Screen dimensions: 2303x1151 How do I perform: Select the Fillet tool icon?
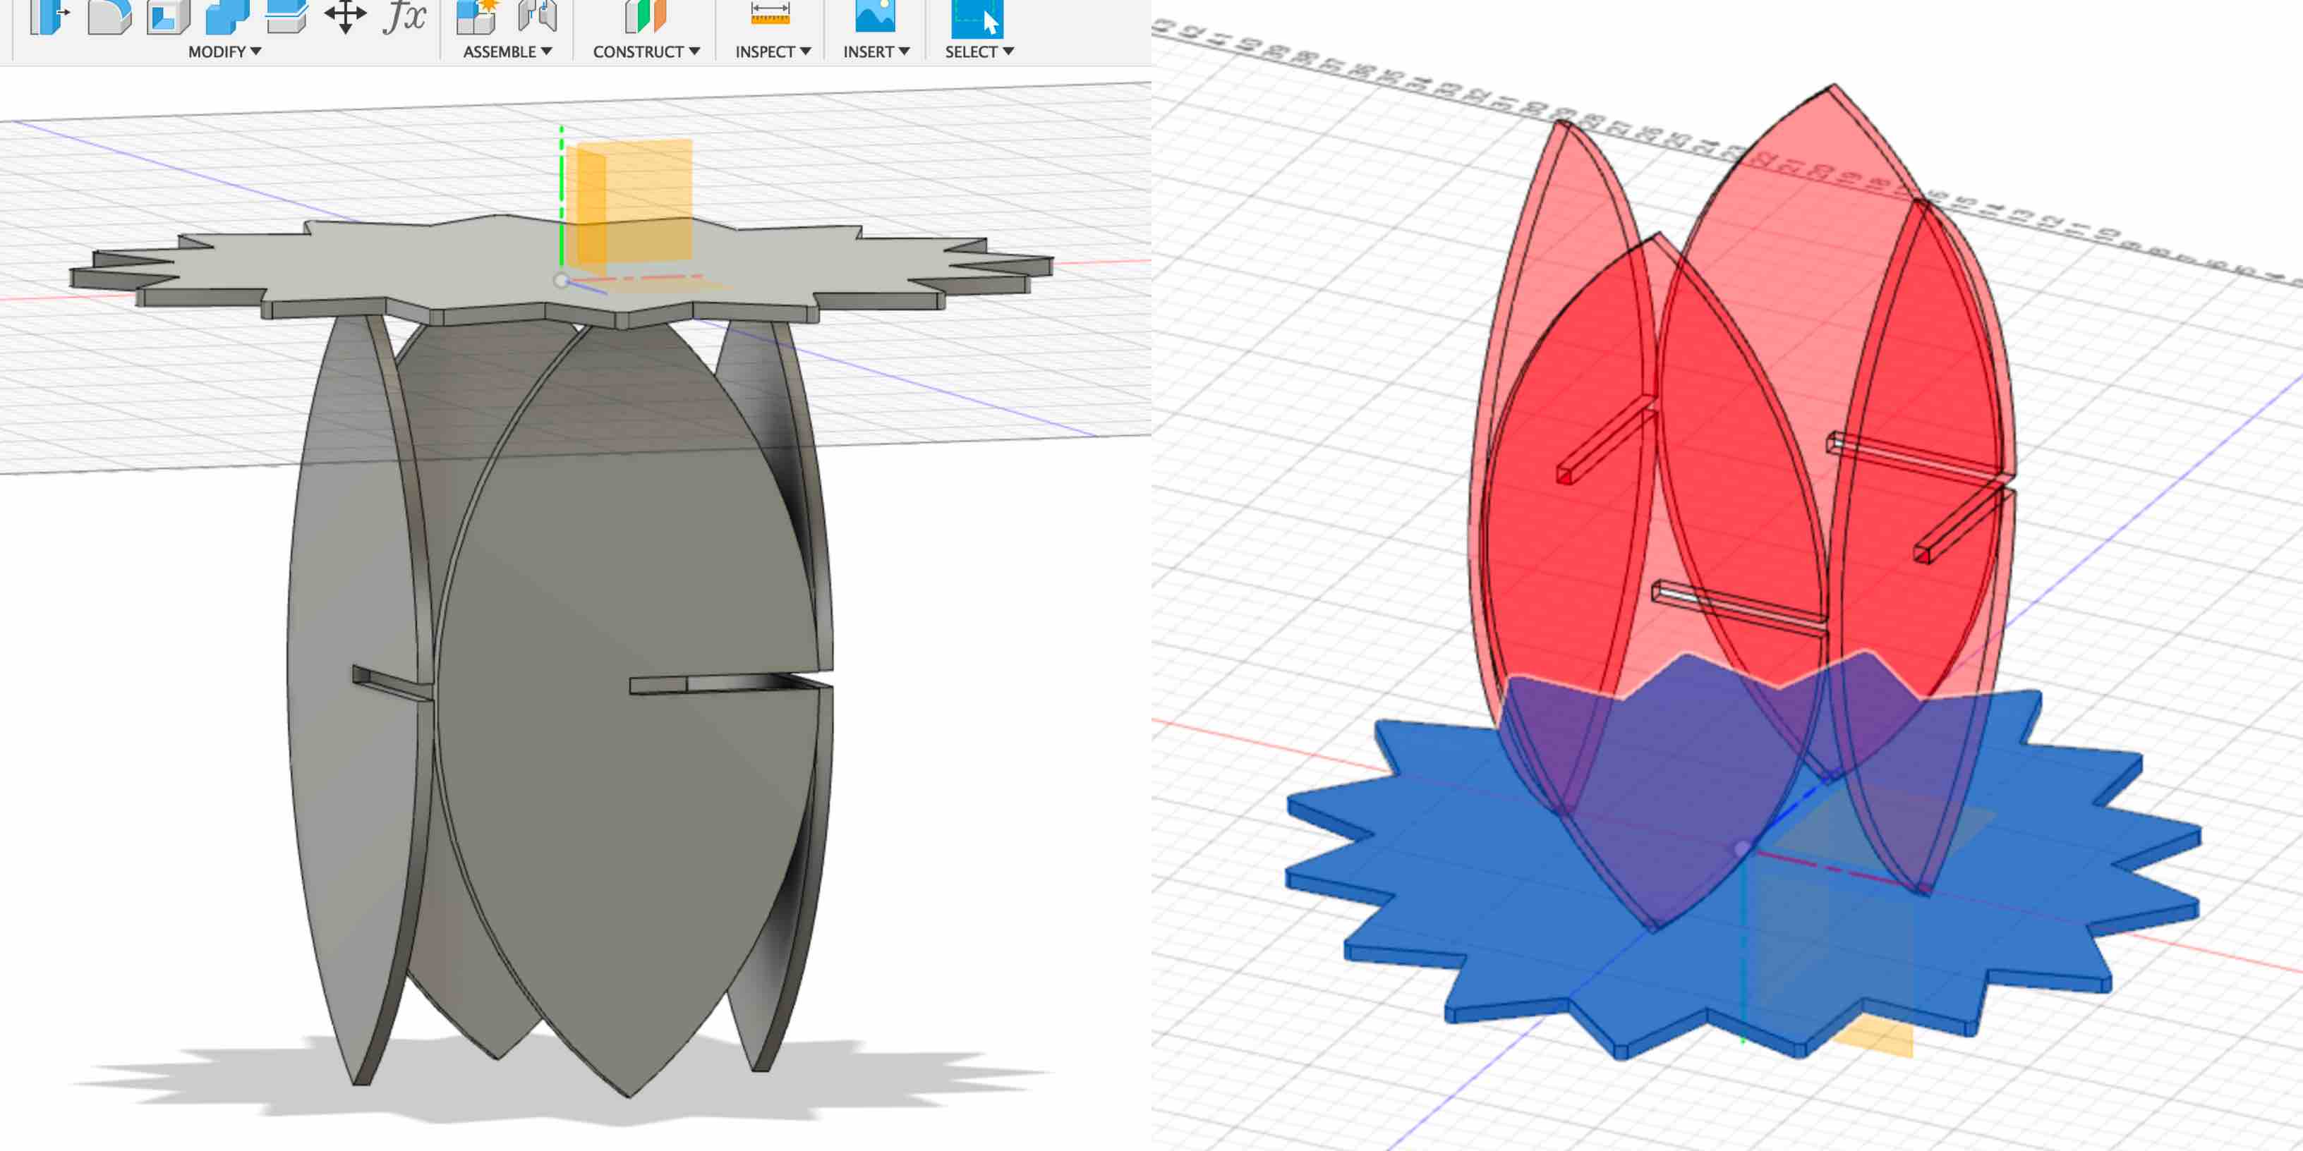[x=109, y=16]
